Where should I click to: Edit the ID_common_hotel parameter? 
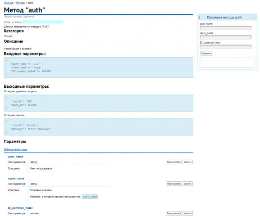tap(174, 213)
